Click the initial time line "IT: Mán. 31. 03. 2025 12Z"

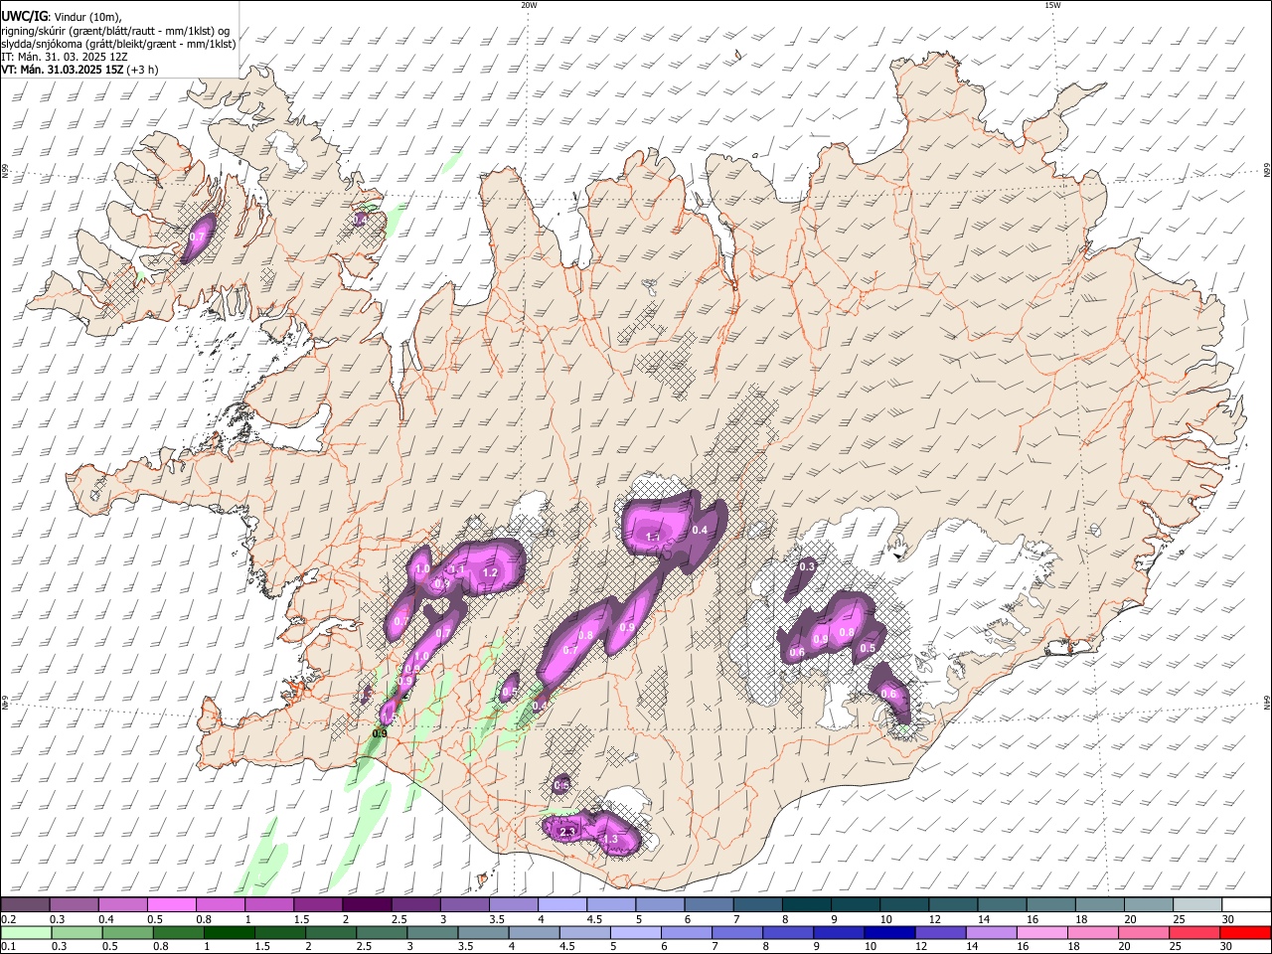[65, 57]
